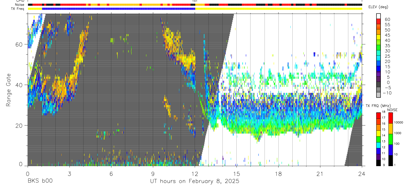
Task: Click the UT hour tick label '18'
Action: point(278,174)
